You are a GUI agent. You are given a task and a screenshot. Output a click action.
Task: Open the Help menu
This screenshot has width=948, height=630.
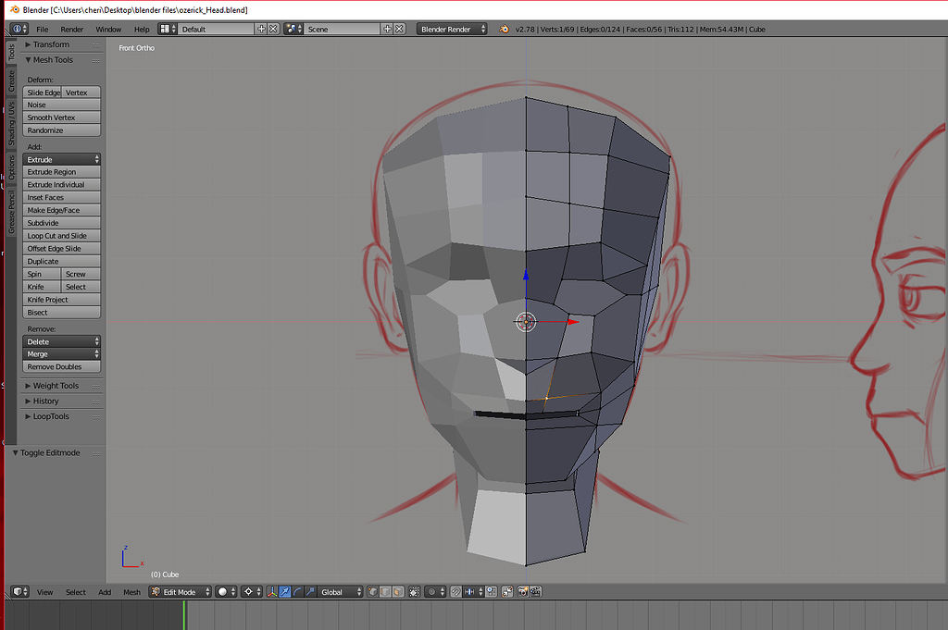click(142, 29)
